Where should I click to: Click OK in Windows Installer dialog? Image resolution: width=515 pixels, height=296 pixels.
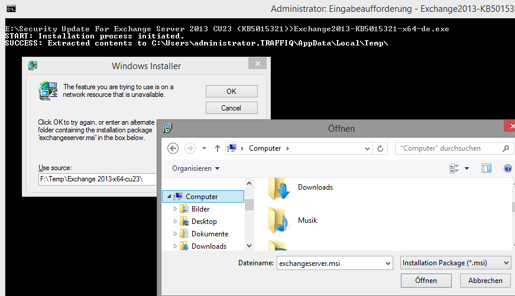(232, 91)
